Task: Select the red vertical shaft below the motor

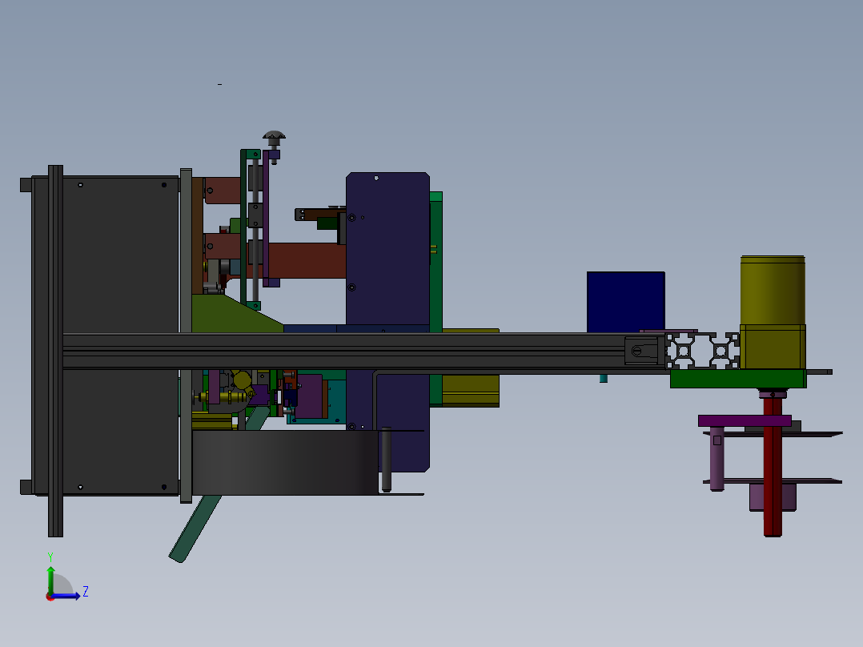Action: click(773, 466)
